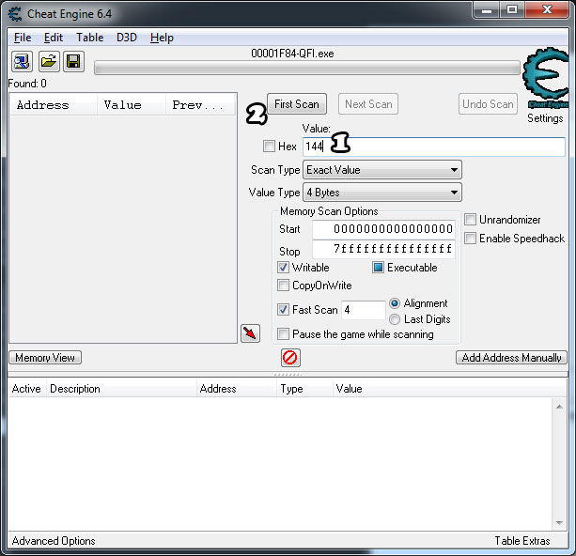The width and height of the screenshot is (576, 556).
Task: Click the Stop address field
Action: pyautogui.click(x=384, y=250)
